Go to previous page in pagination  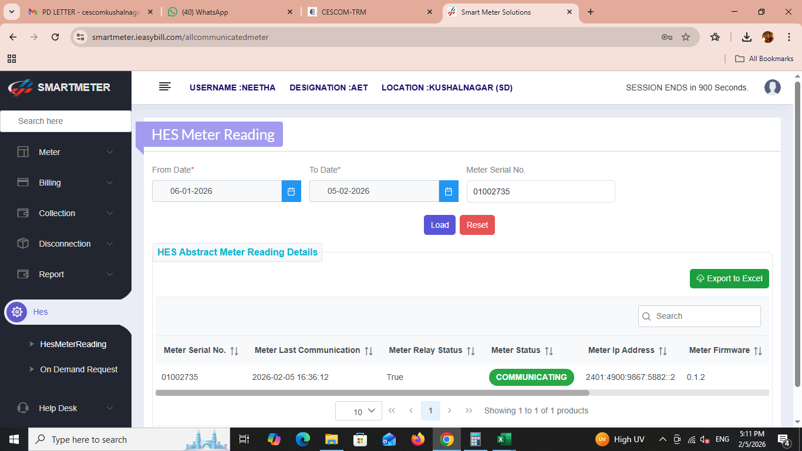point(411,410)
